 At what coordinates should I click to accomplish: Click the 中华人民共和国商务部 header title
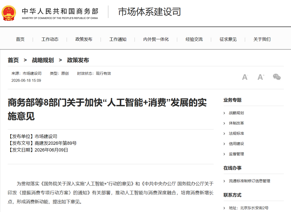pos(60,11)
